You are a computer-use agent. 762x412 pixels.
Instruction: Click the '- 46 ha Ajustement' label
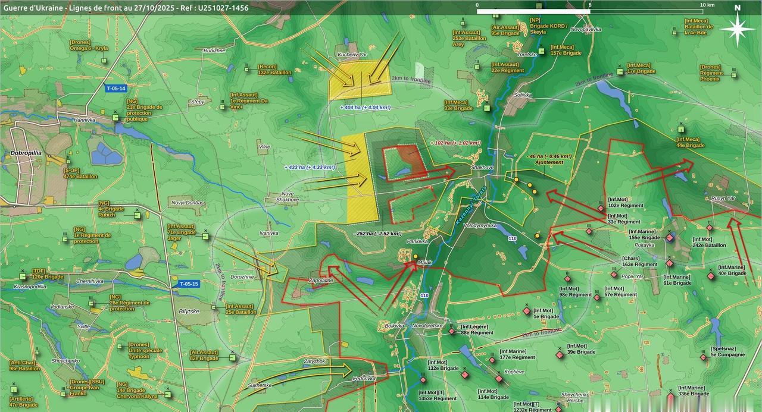pos(549,159)
